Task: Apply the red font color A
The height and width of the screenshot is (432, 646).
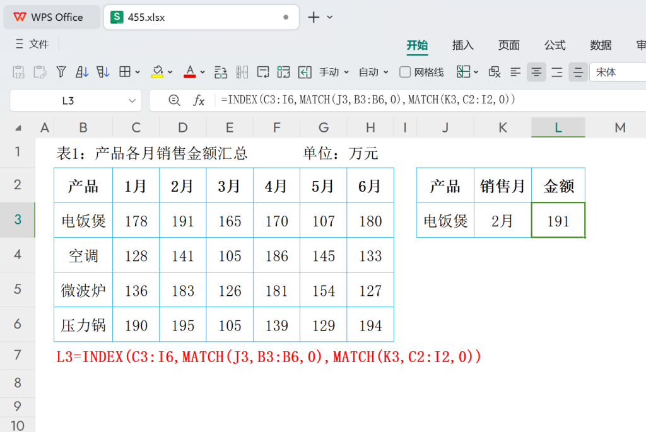Action: pyautogui.click(x=189, y=72)
